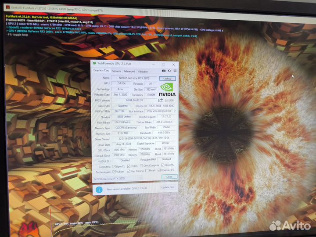Viewport: 316px width, 237px height.
Task: Click the Driver Date Aug 14, 2024 field
Action: point(123,144)
